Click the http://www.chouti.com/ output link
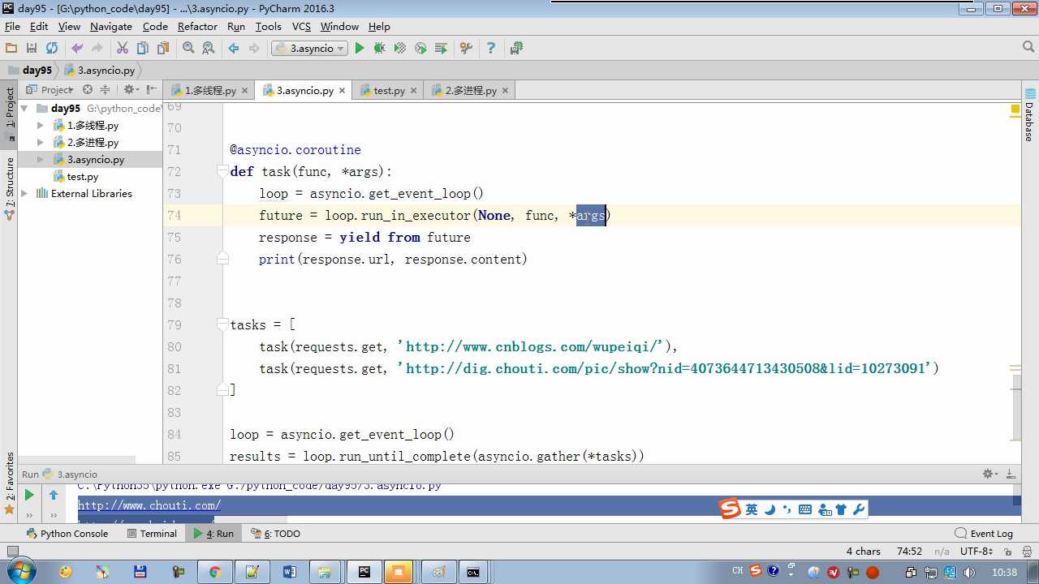The width and height of the screenshot is (1039, 584). [149, 505]
